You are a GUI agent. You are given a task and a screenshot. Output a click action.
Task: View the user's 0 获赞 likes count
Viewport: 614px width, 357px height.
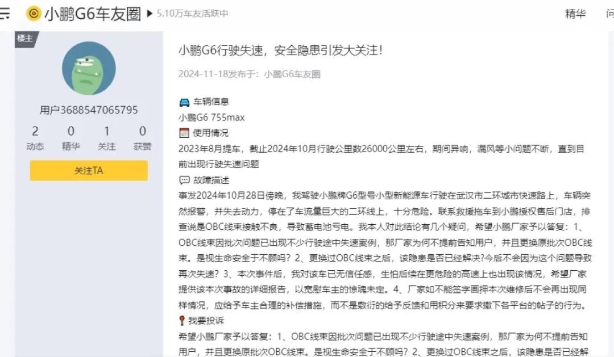(142, 138)
